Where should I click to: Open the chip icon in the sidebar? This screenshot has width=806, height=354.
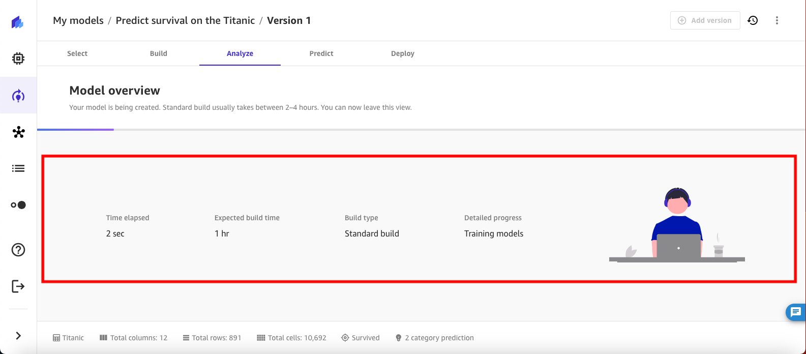[x=18, y=58]
